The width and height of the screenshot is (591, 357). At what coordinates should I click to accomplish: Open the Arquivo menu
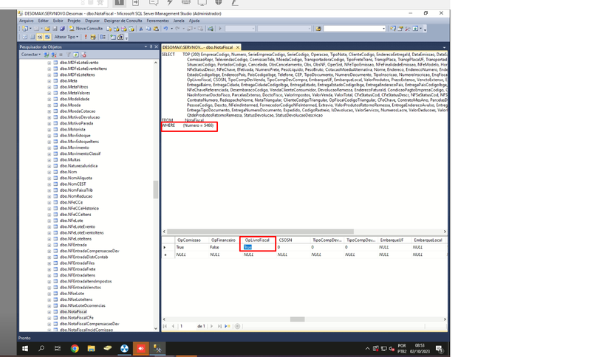click(27, 21)
